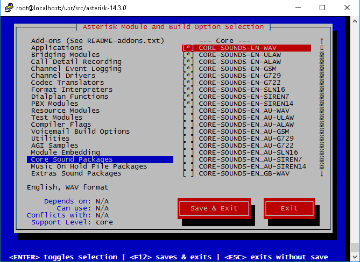Go to Voicemail Build Options
360x262 pixels.
[80, 132]
